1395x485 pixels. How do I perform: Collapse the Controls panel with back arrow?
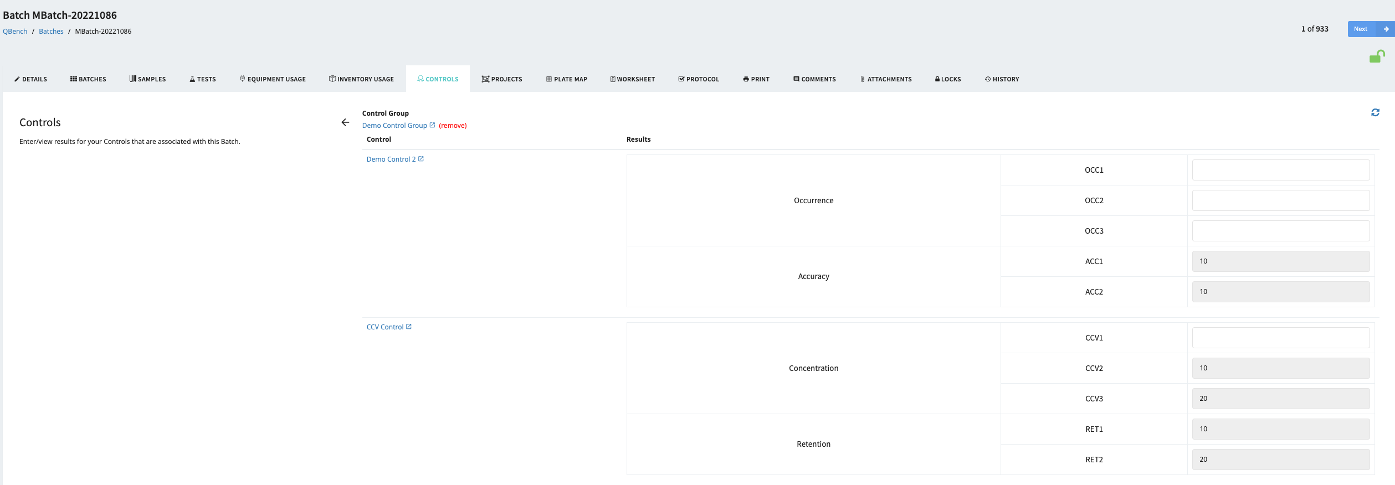(x=345, y=122)
